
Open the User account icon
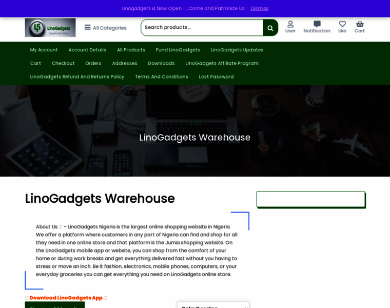pos(290,27)
